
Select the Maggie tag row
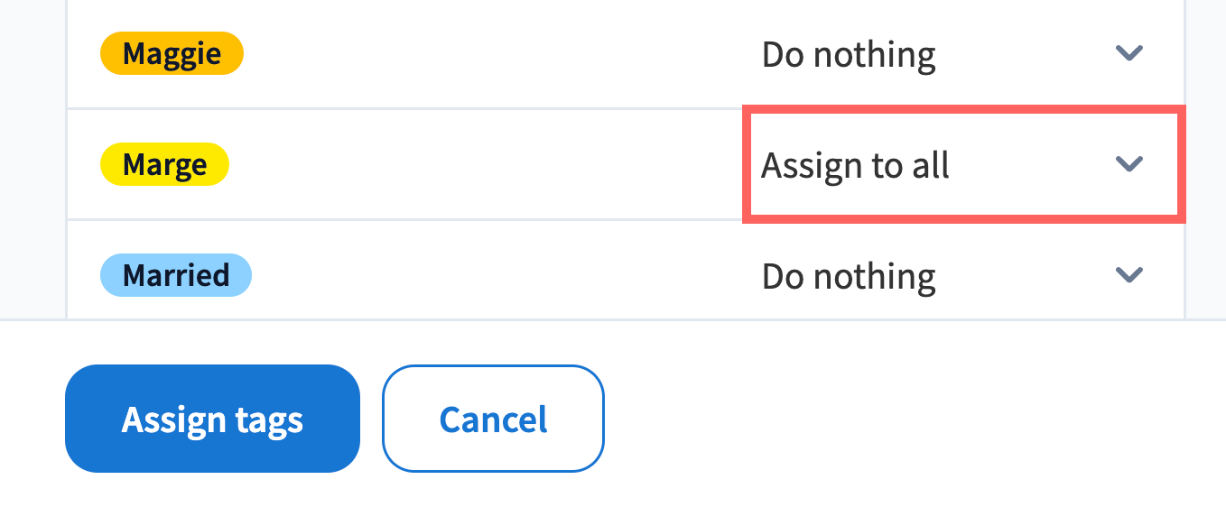pos(451,54)
